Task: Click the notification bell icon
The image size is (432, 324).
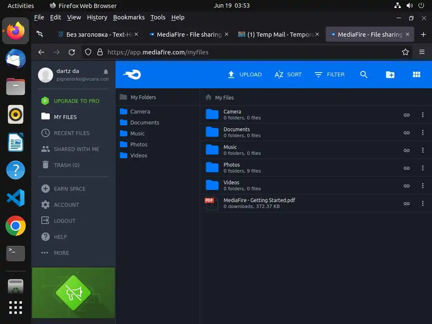Action: click(x=106, y=72)
